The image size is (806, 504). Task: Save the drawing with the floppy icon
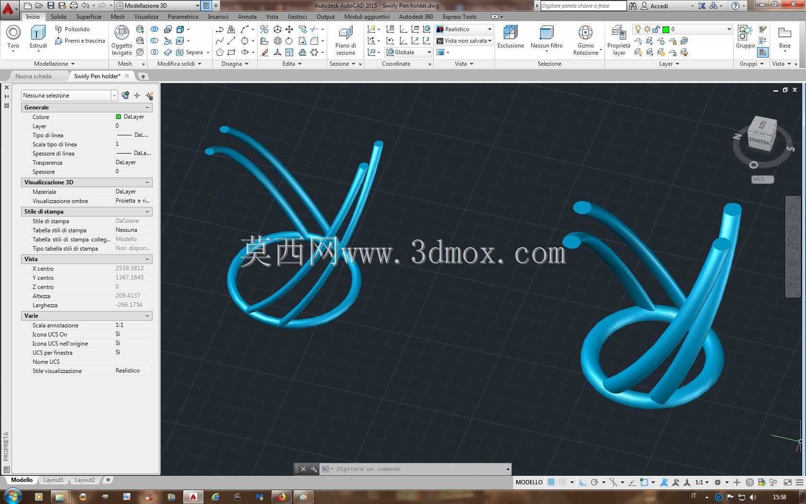pyautogui.click(x=51, y=6)
